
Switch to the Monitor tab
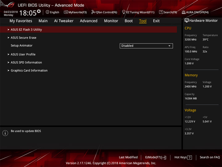click(111, 21)
